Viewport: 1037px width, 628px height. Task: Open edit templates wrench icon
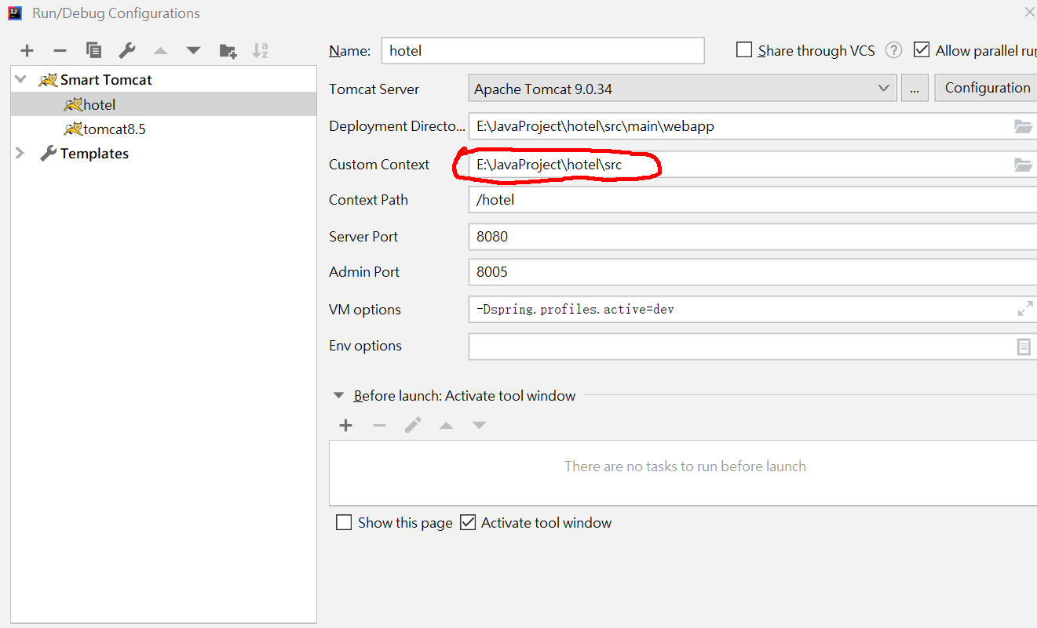[x=127, y=51]
